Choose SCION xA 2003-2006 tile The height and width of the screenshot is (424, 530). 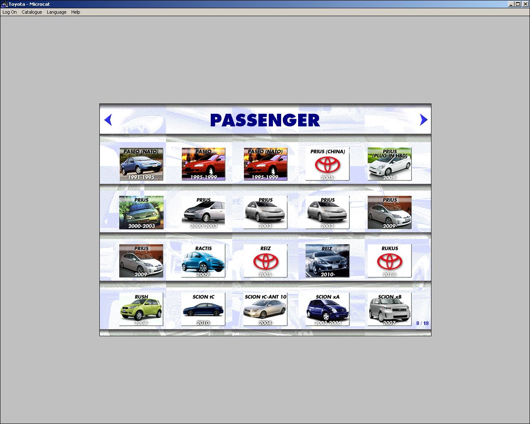[x=328, y=309]
